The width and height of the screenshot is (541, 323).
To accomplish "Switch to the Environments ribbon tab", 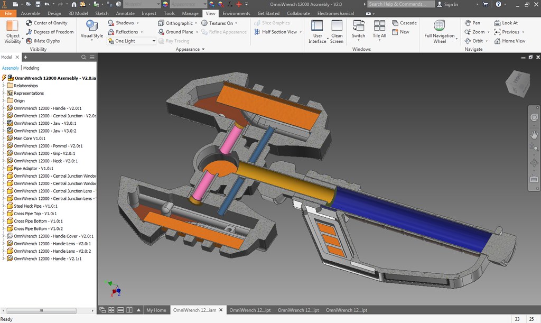I will pos(236,13).
